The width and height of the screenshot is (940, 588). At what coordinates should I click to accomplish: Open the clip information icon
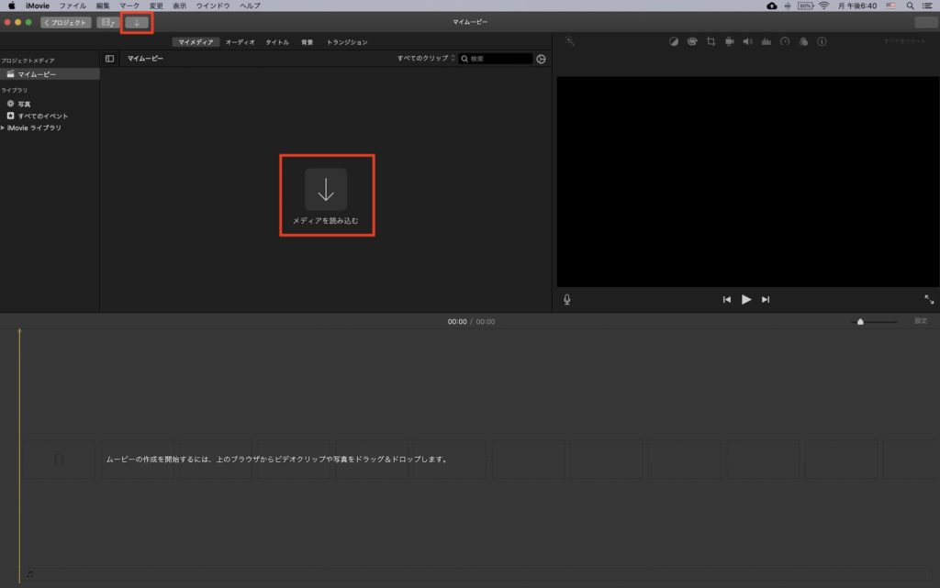pos(822,41)
